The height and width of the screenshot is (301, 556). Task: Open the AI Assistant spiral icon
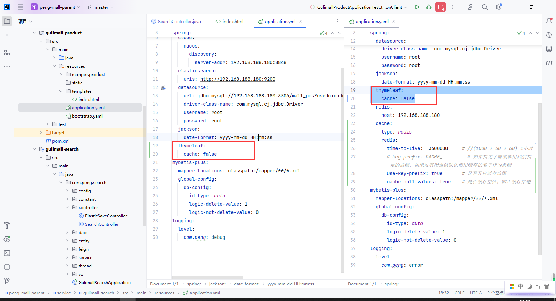tap(549, 35)
